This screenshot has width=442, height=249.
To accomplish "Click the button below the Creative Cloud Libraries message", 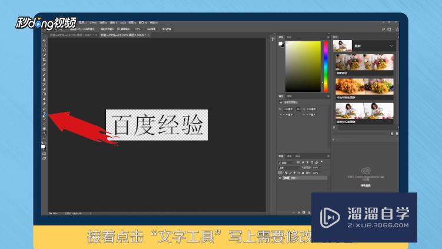I will [x=365, y=185].
